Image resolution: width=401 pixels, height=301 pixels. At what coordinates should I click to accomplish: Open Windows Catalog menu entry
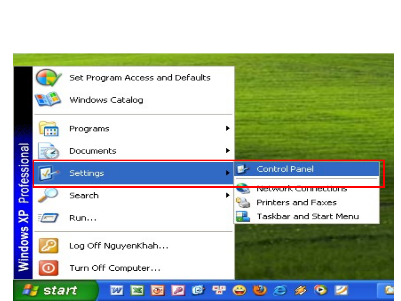tap(134, 100)
